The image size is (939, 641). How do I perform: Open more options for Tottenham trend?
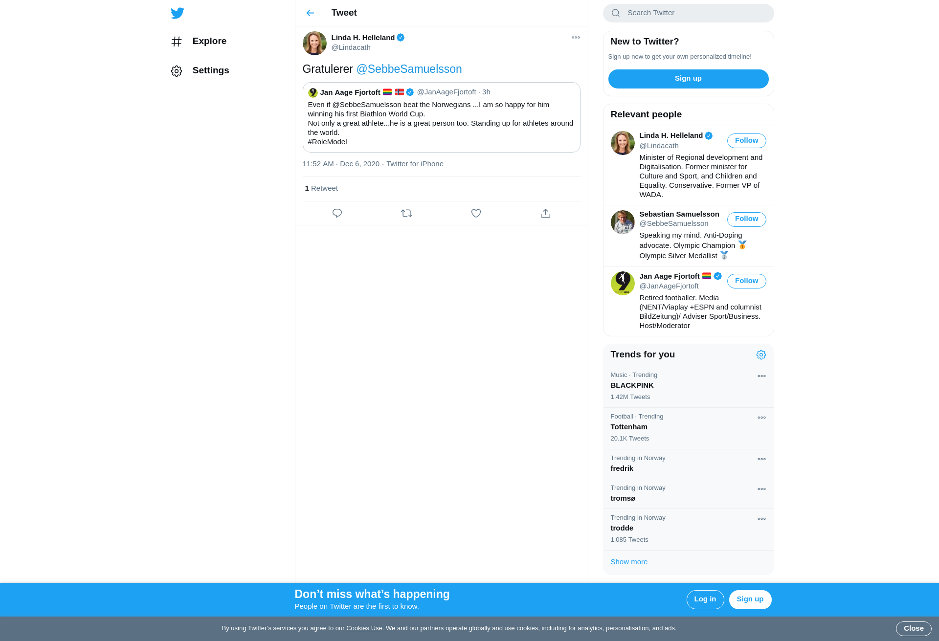click(x=761, y=418)
